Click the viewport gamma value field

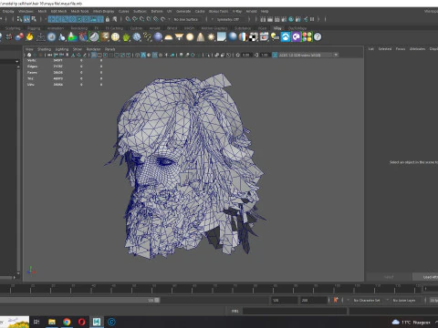[x=264, y=55]
